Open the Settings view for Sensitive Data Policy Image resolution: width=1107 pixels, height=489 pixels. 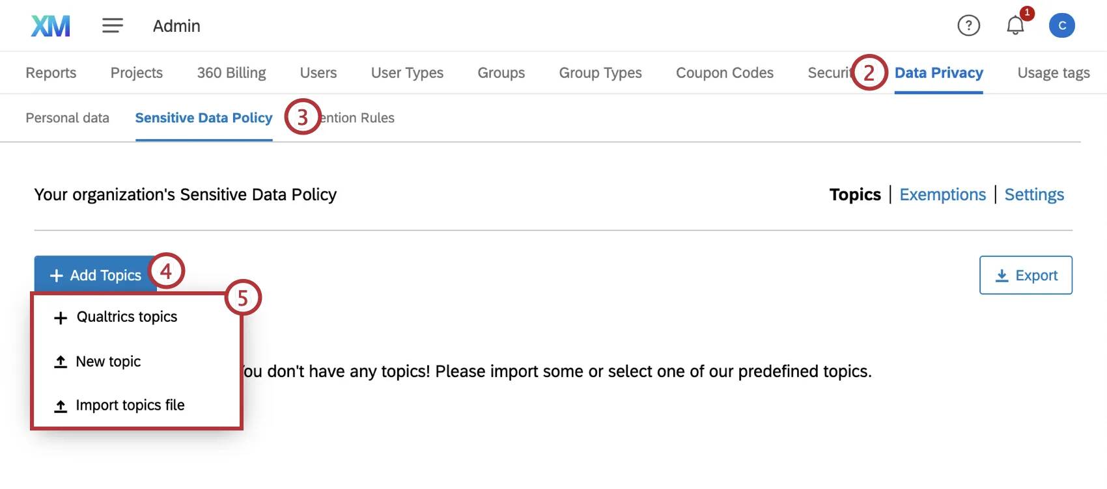coord(1034,194)
